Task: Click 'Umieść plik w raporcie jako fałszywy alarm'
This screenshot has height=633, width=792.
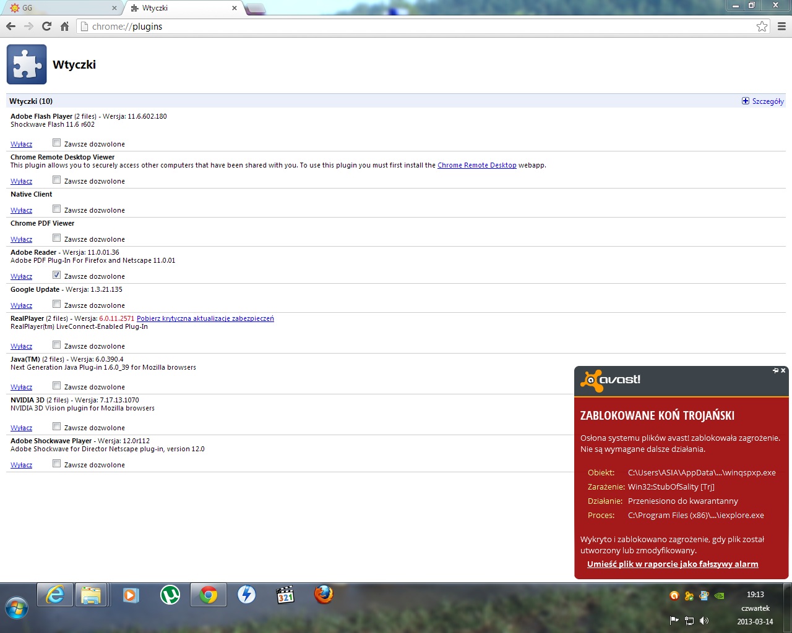Action: (673, 564)
